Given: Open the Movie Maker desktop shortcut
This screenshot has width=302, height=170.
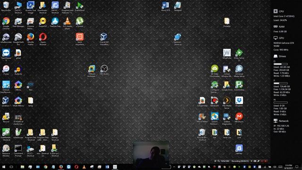Looking at the screenshot, I should [202, 118].
